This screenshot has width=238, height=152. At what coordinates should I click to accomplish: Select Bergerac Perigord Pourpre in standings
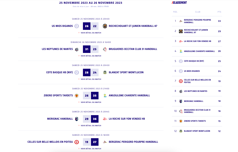coord(197,21)
